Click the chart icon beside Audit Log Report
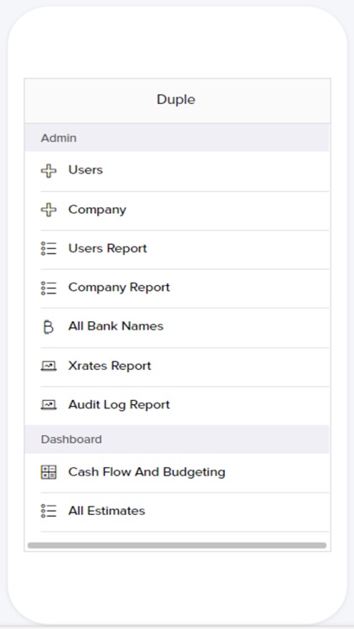This screenshot has width=354, height=629. tap(49, 405)
